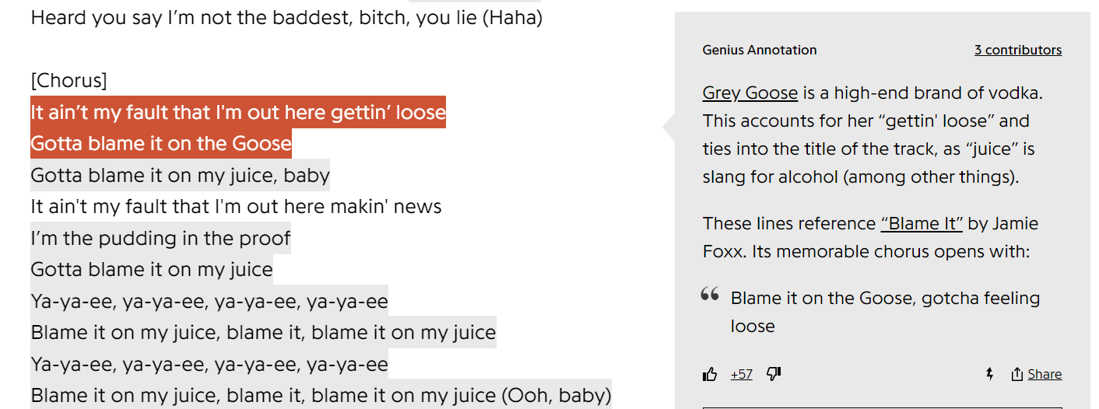The image size is (1099, 409).
Task: Open the "Blame It" song link
Action: (922, 223)
